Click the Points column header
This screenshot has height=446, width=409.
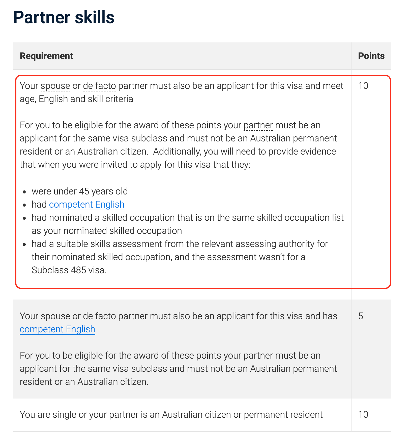coord(371,56)
